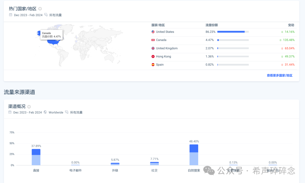Viewport: 305px width, 183px height.
Task: Click info icon beside 渠道概况 title
Action: click(x=29, y=107)
